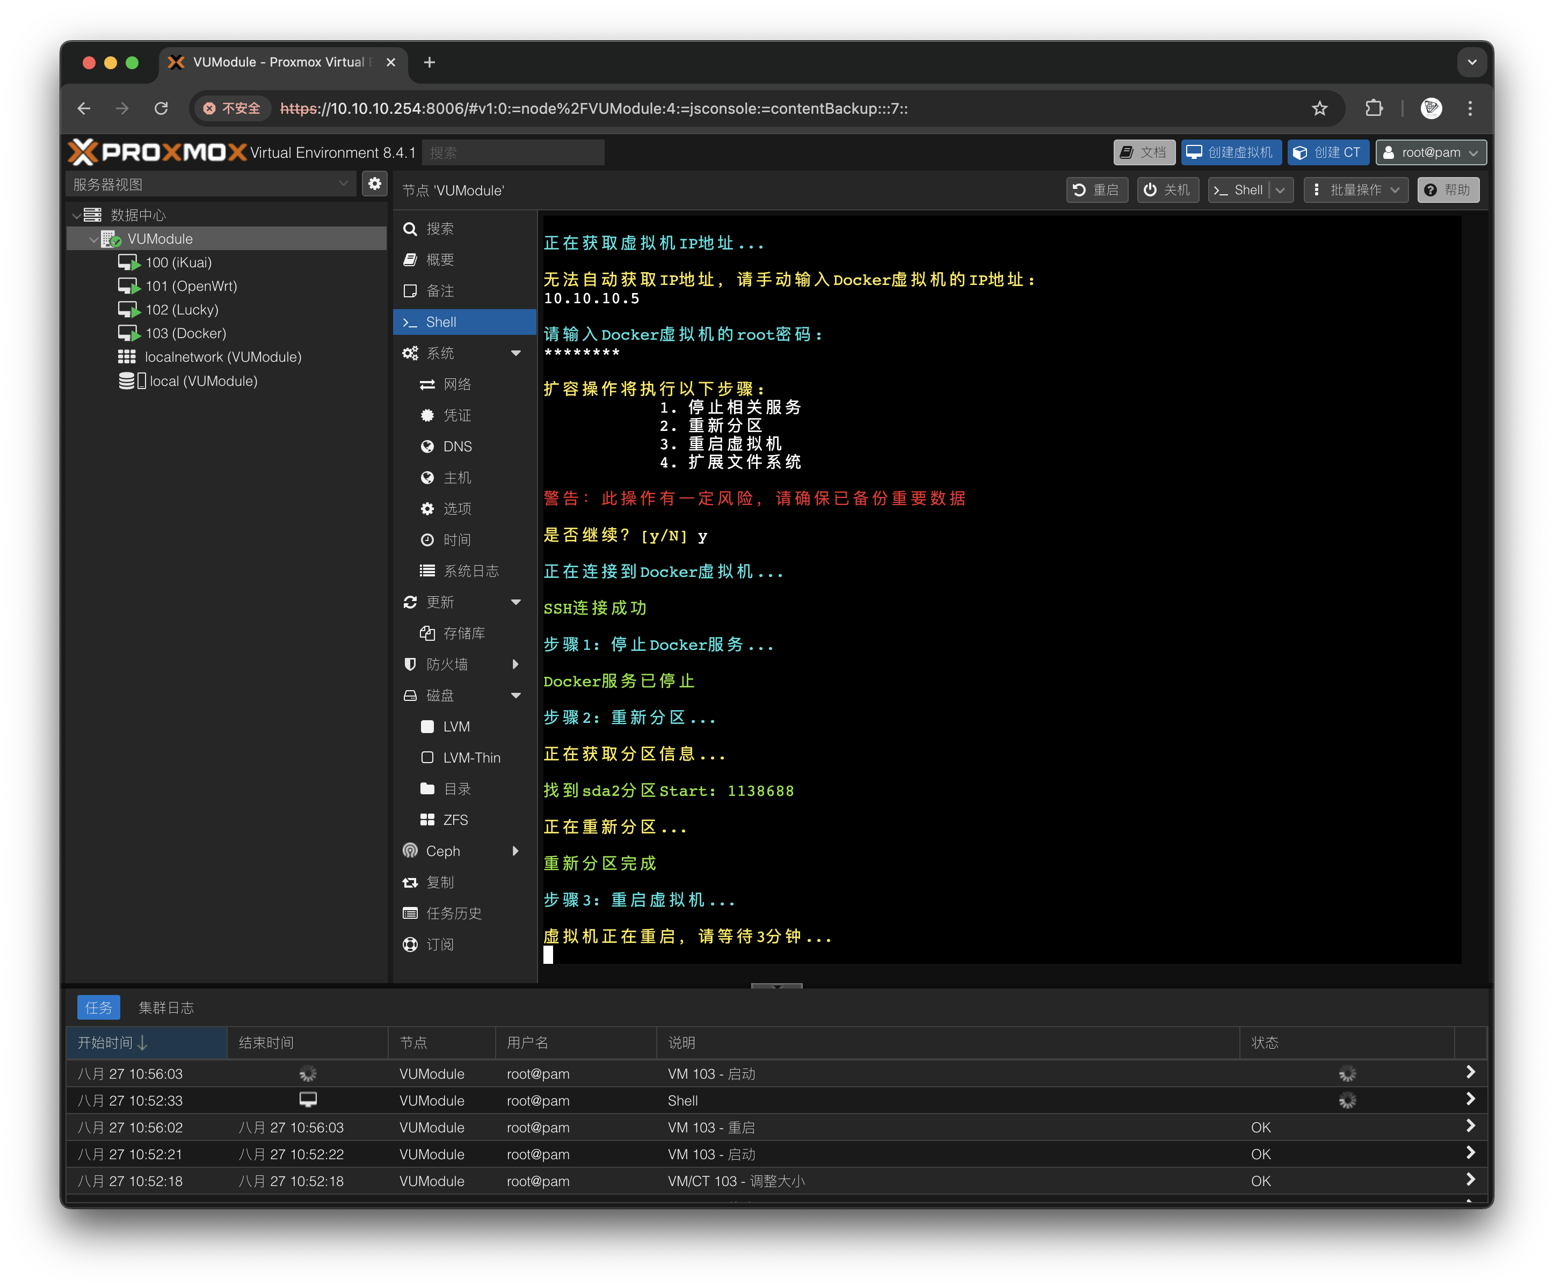The height and width of the screenshot is (1288, 1554).
Task: Select the Tasks (任务) tab
Action: (98, 1008)
